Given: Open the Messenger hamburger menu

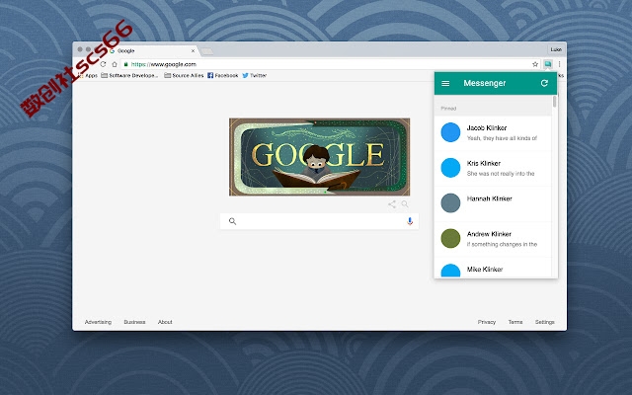Looking at the screenshot, I should 445,83.
